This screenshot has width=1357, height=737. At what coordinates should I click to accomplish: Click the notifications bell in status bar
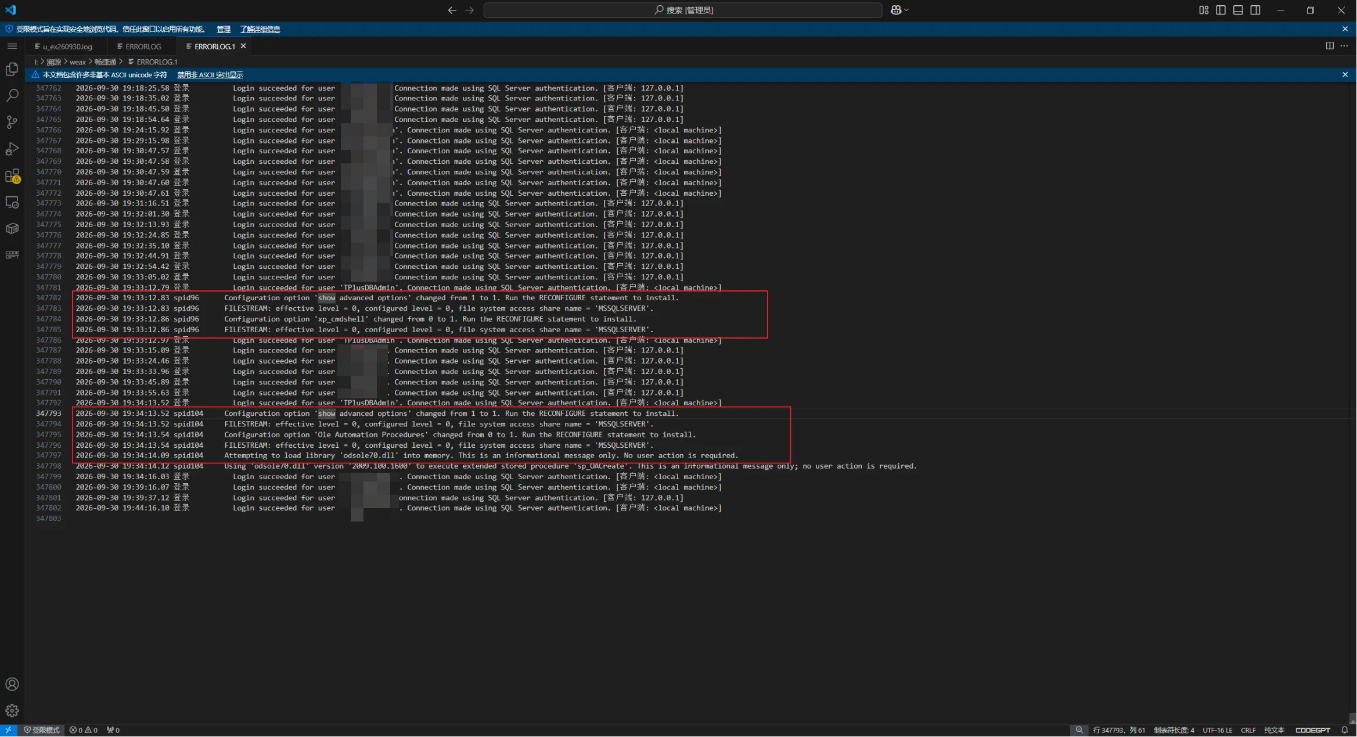[1345, 731]
